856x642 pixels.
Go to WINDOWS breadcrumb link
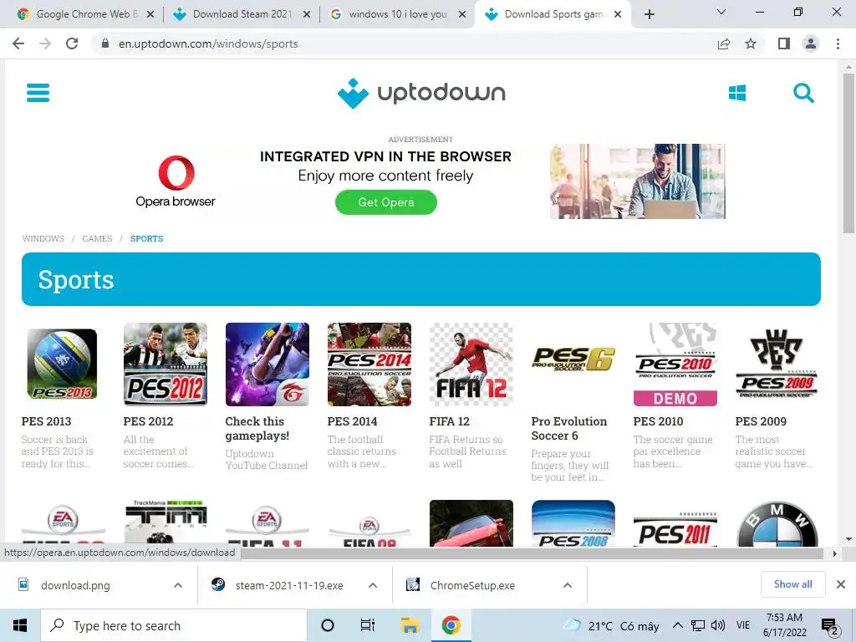[x=43, y=238]
